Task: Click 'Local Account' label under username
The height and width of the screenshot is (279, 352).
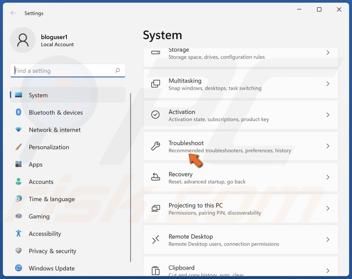Action: pos(57,44)
